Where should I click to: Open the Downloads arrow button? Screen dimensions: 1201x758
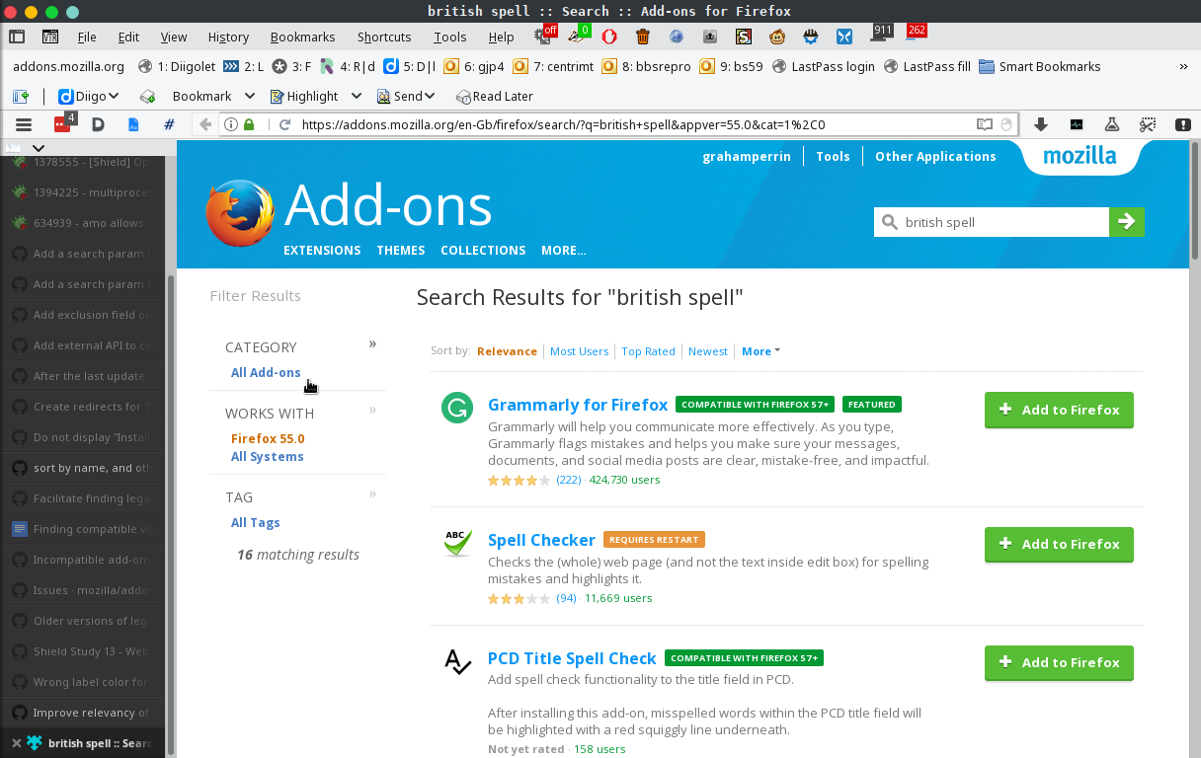pos(1040,124)
